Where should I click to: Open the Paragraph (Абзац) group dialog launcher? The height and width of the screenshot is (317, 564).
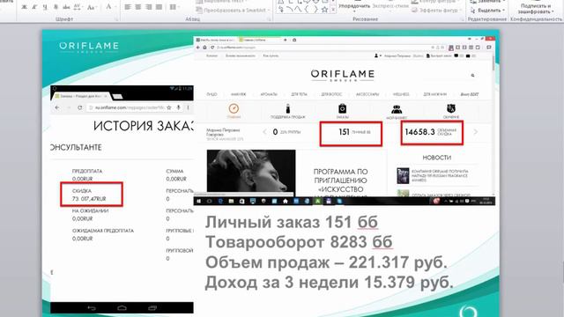coord(269,19)
